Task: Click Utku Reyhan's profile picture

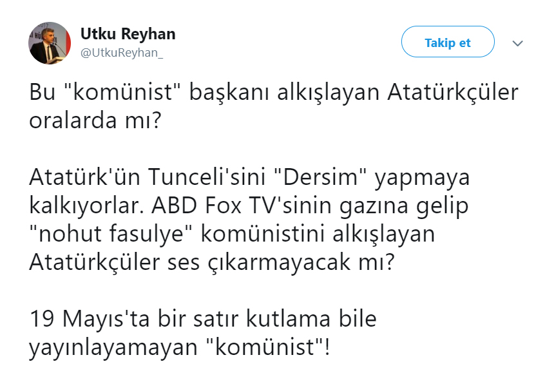Action: tap(49, 43)
